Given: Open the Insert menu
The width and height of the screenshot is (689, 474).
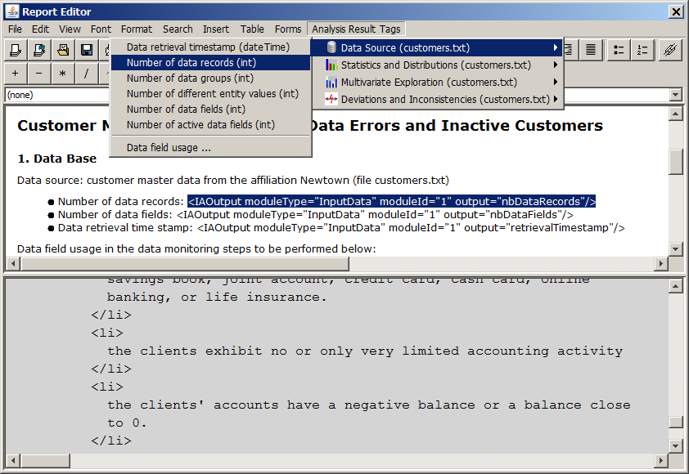Looking at the screenshot, I should point(216,29).
